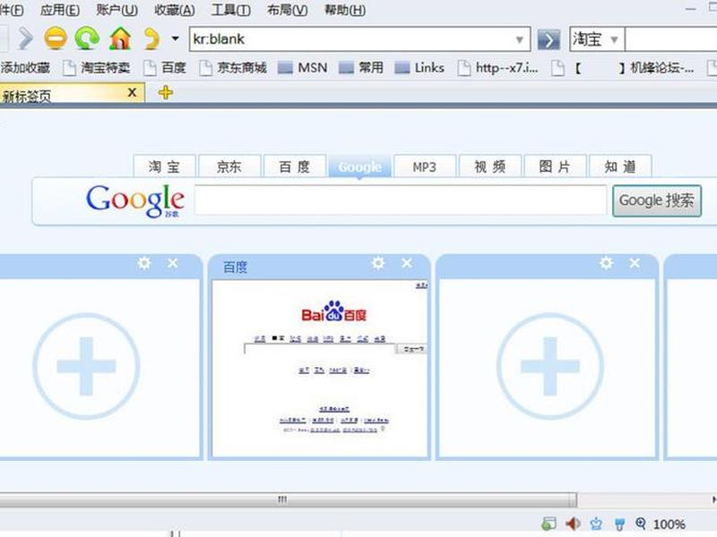Click the horizontal scrollbar thumb

pyautogui.click(x=288, y=499)
